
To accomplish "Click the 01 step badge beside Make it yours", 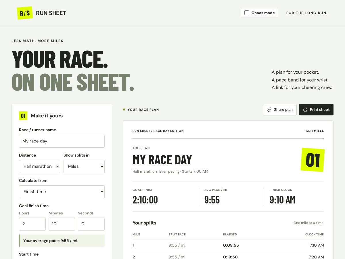I will 23,116.
